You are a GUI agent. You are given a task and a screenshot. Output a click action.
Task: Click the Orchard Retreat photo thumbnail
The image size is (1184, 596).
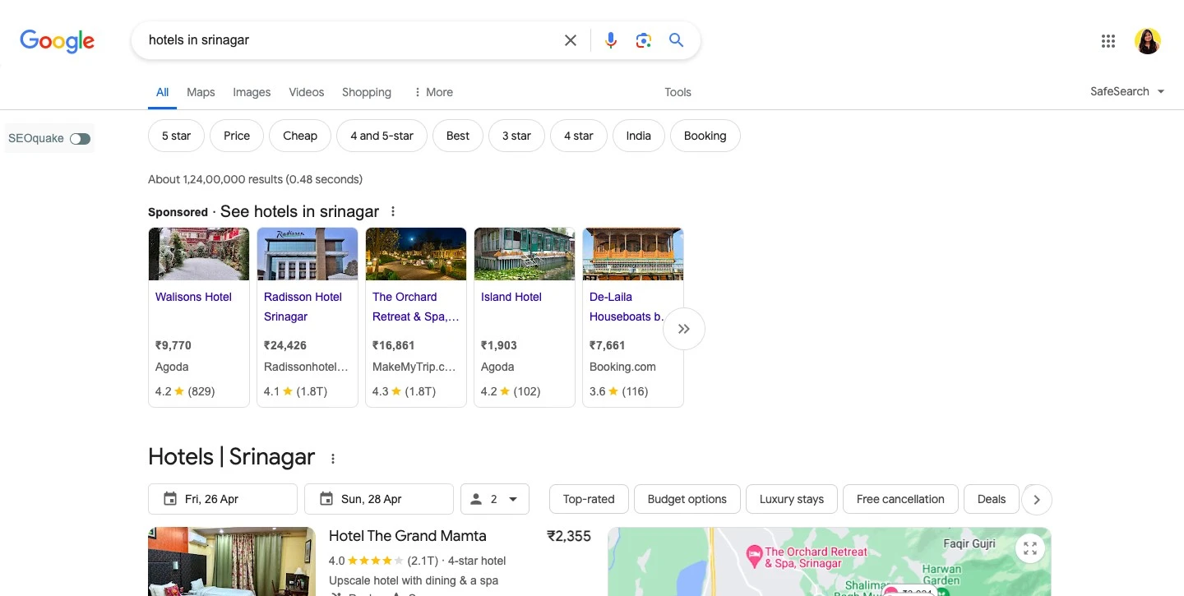(x=416, y=254)
